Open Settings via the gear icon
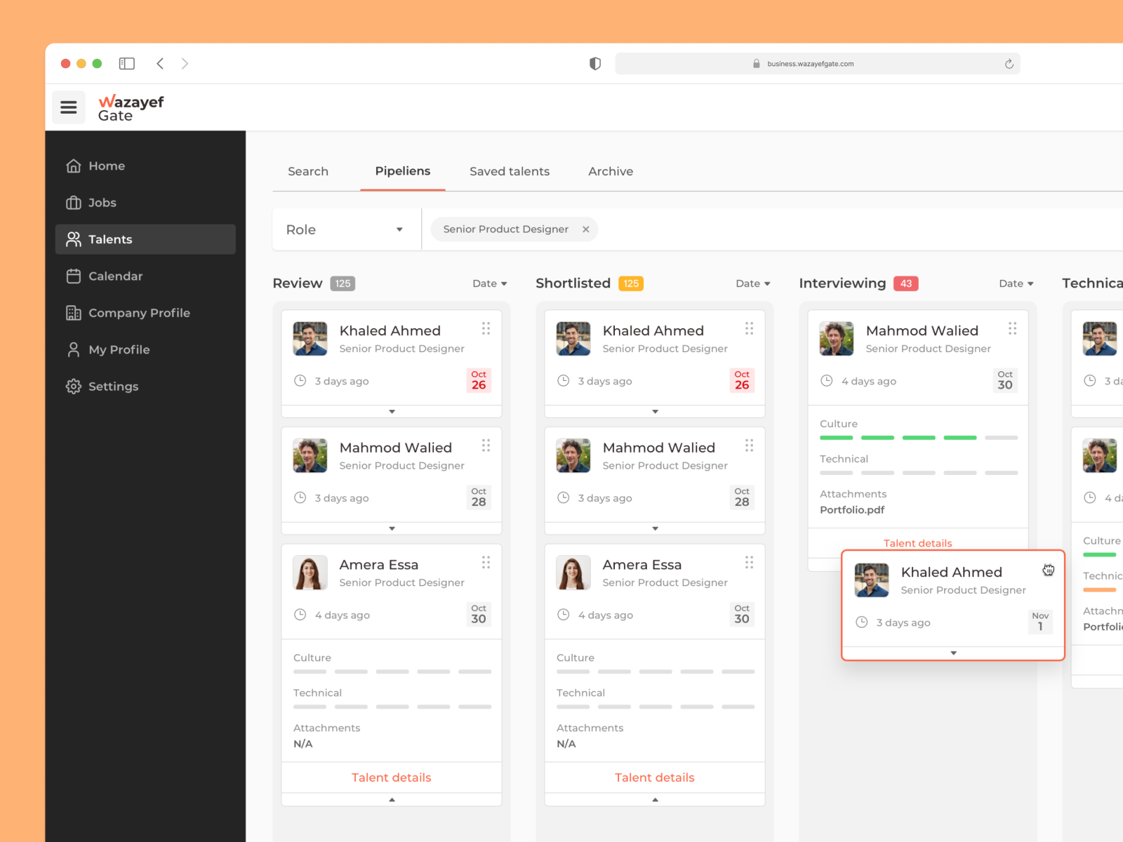This screenshot has height=842, width=1123. point(74,386)
